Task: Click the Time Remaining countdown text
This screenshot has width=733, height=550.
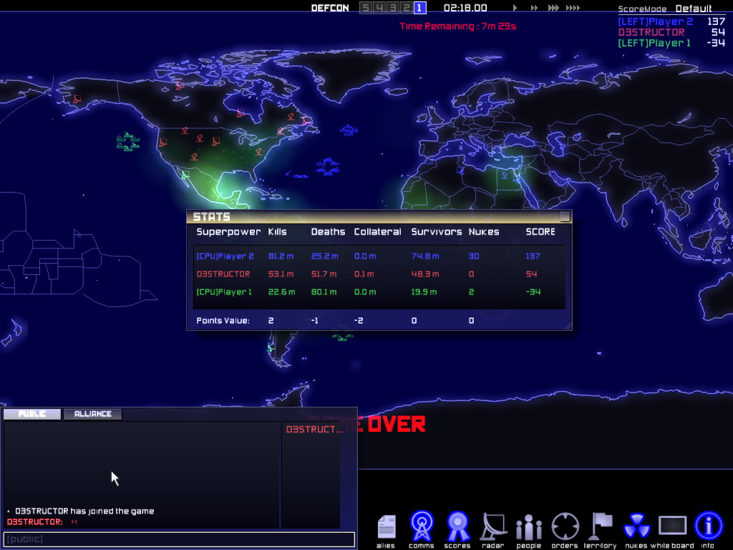Action: tap(457, 26)
